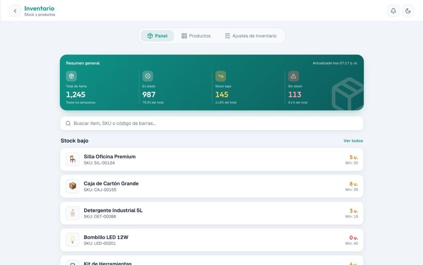423x265 pixels.
Task: Click the Detergente Industrial bottle thumbnail
Action: click(73, 213)
